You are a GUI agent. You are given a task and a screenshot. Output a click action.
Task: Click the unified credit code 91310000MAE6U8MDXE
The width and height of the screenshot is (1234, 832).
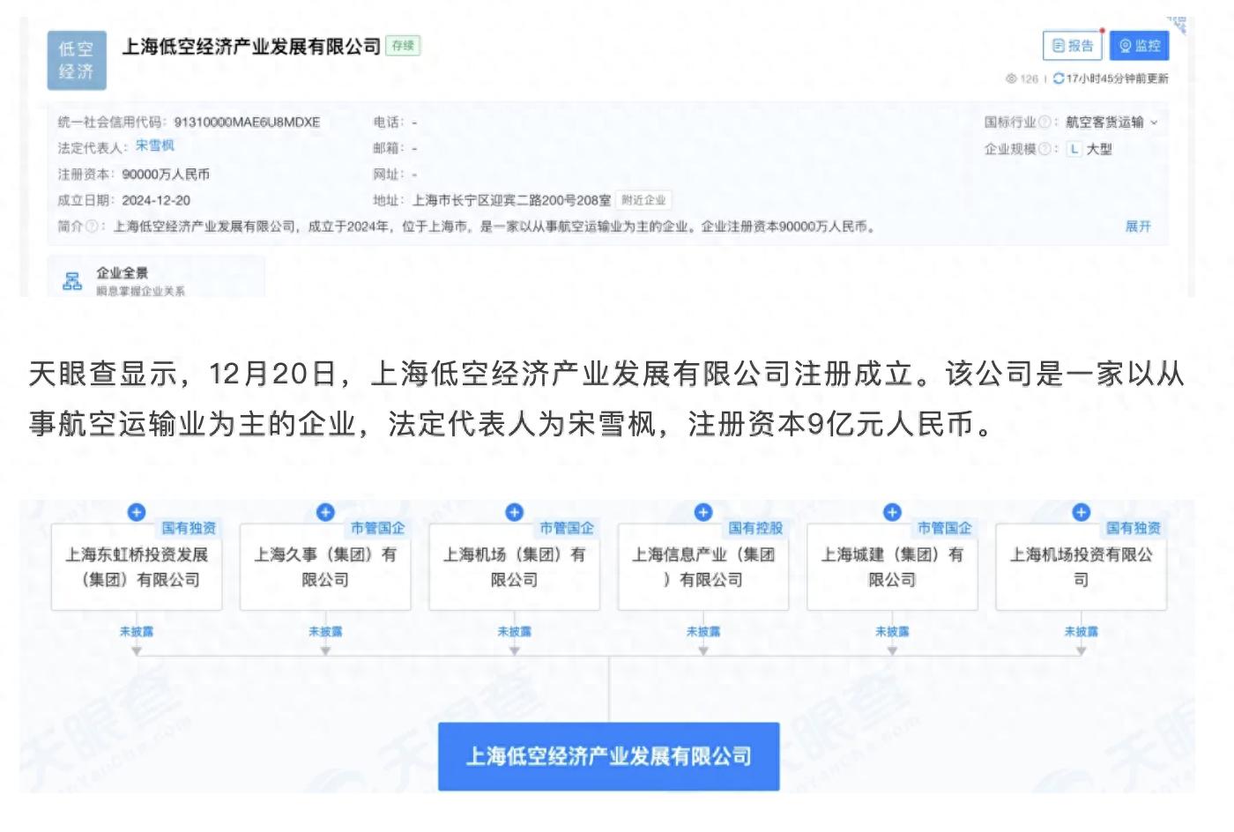[x=247, y=123]
